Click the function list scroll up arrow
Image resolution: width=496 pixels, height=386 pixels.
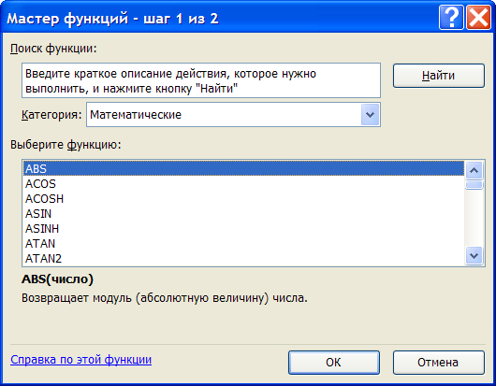(474, 171)
